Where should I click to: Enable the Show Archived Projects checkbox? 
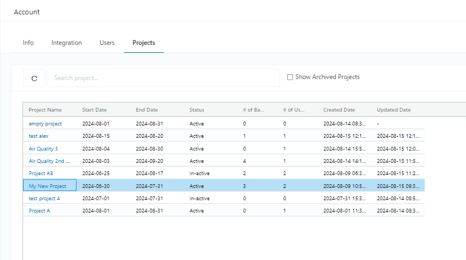pos(290,77)
